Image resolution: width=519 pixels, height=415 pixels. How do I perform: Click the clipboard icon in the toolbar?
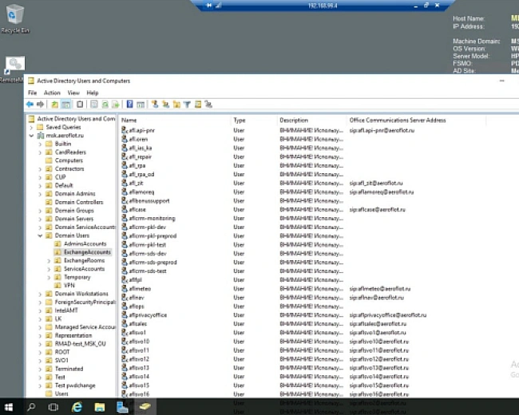coord(80,105)
